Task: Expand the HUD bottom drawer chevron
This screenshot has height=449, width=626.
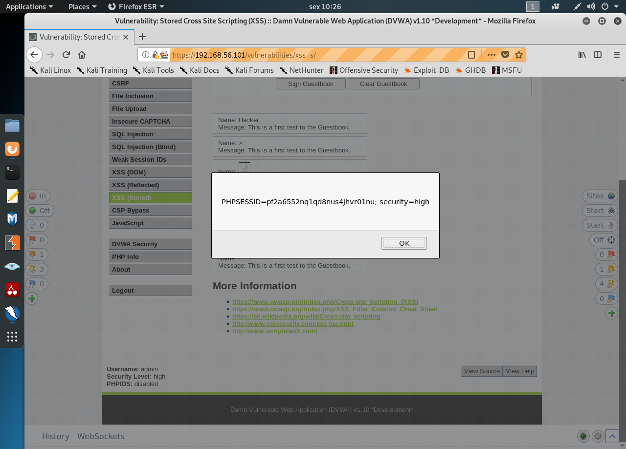Action: pos(612,436)
